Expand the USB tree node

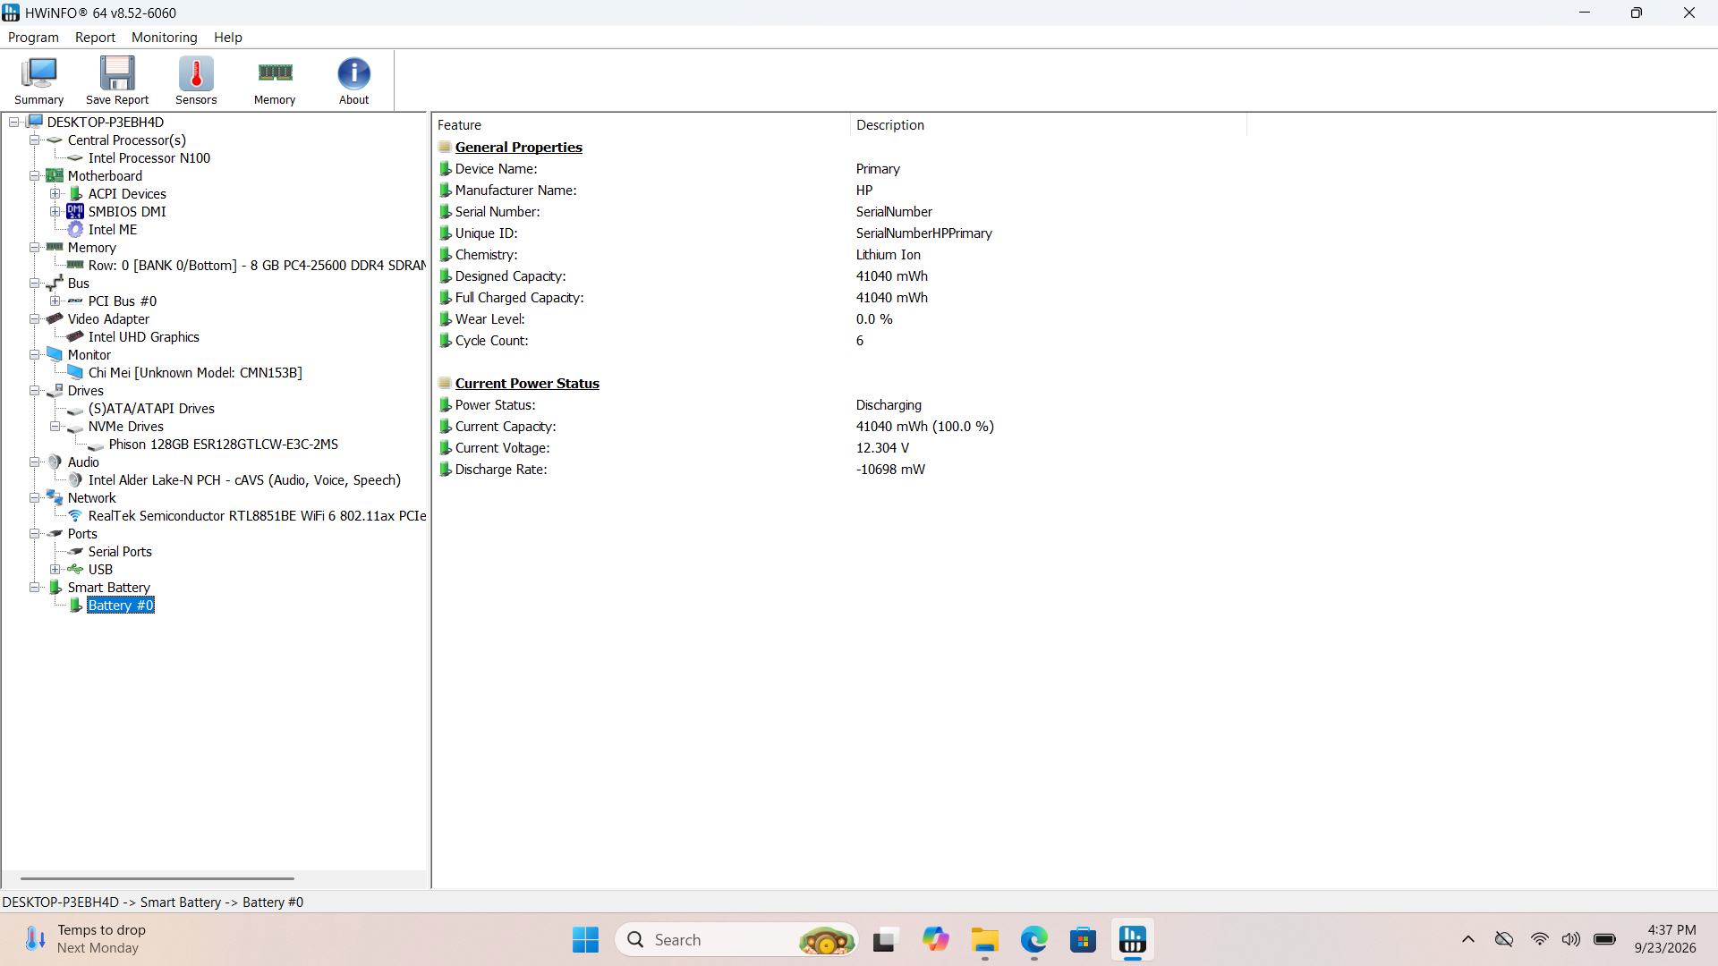[55, 570]
